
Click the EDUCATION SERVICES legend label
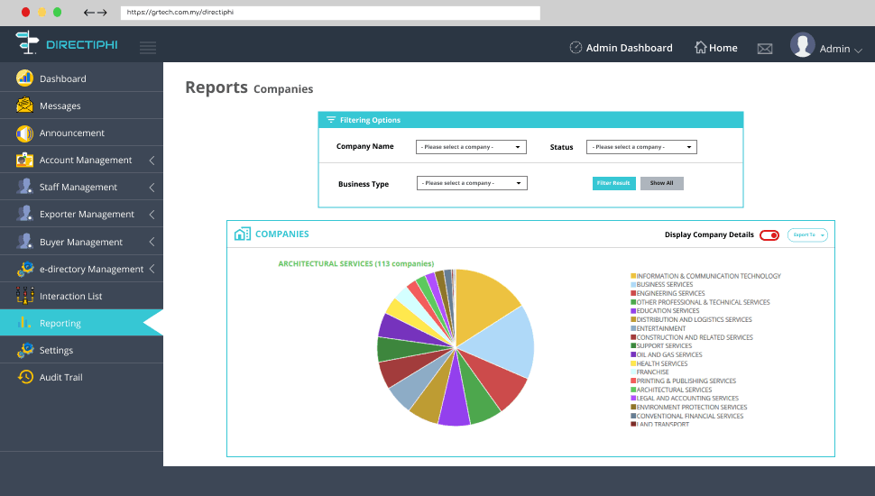[x=668, y=311]
